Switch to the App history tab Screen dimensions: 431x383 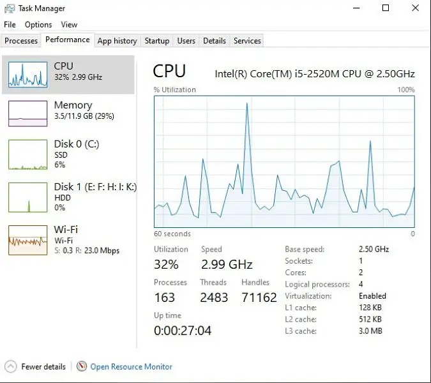117,41
